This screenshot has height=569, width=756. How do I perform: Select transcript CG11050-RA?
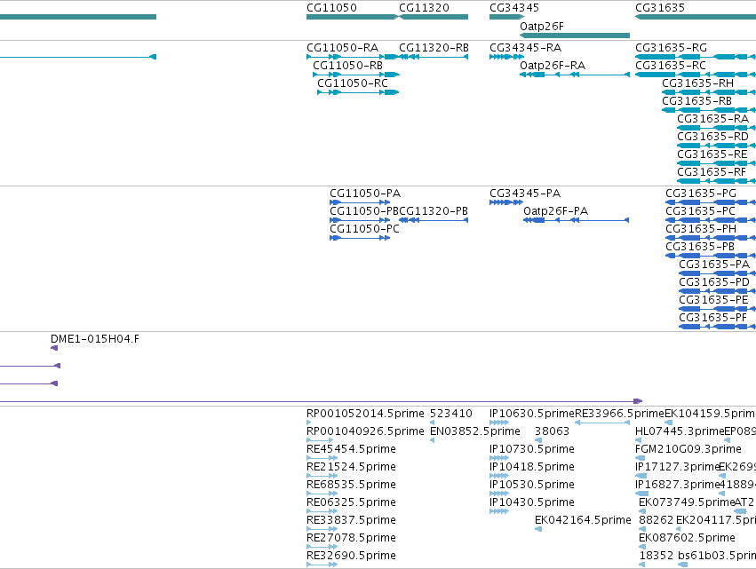[353, 57]
